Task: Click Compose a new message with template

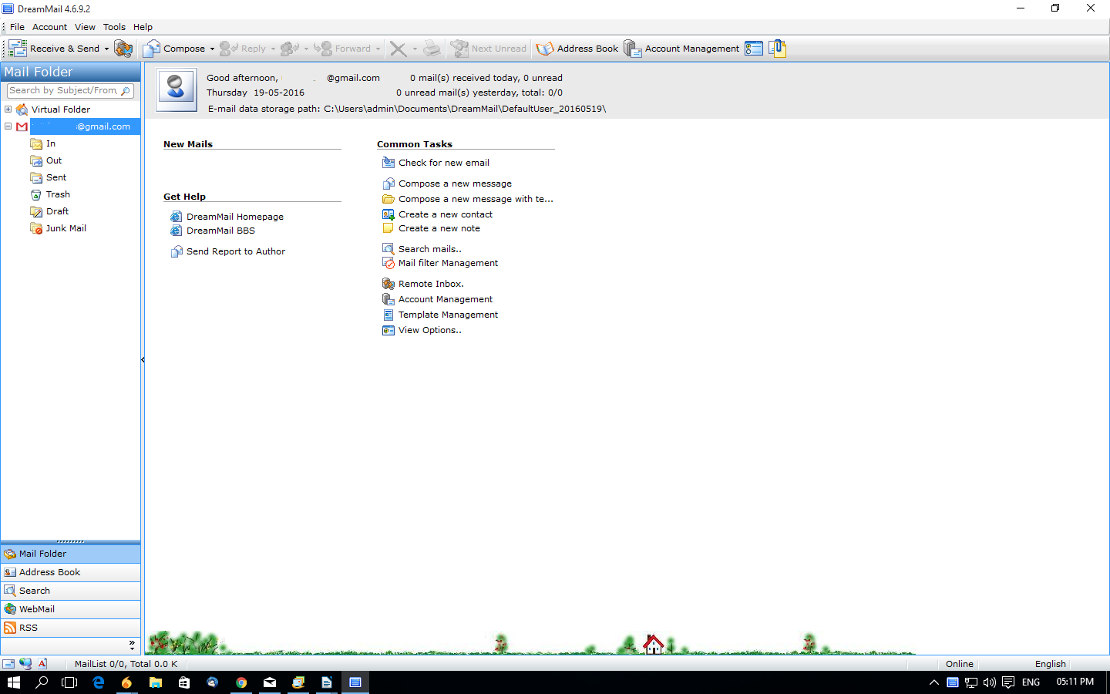Action: pos(476,199)
